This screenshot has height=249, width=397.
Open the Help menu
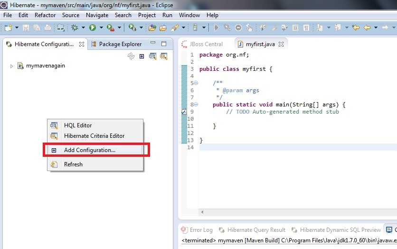click(212, 15)
